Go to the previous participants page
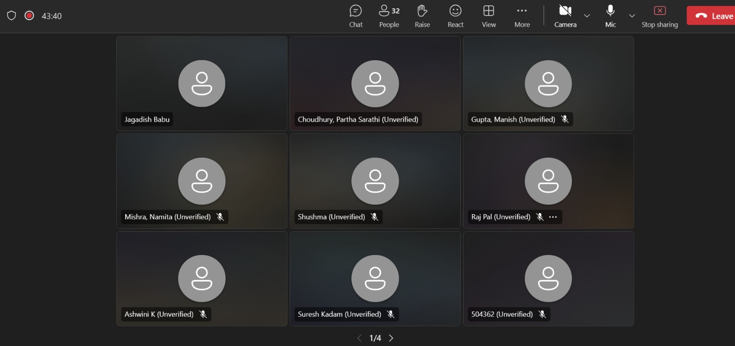The width and height of the screenshot is (735, 346). (x=359, y=338)
